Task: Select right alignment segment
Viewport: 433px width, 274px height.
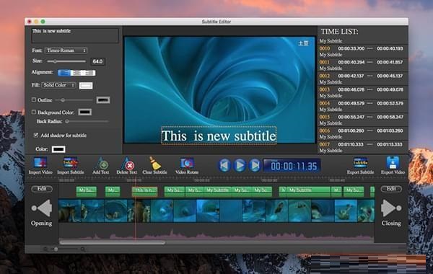Action: 89,73
